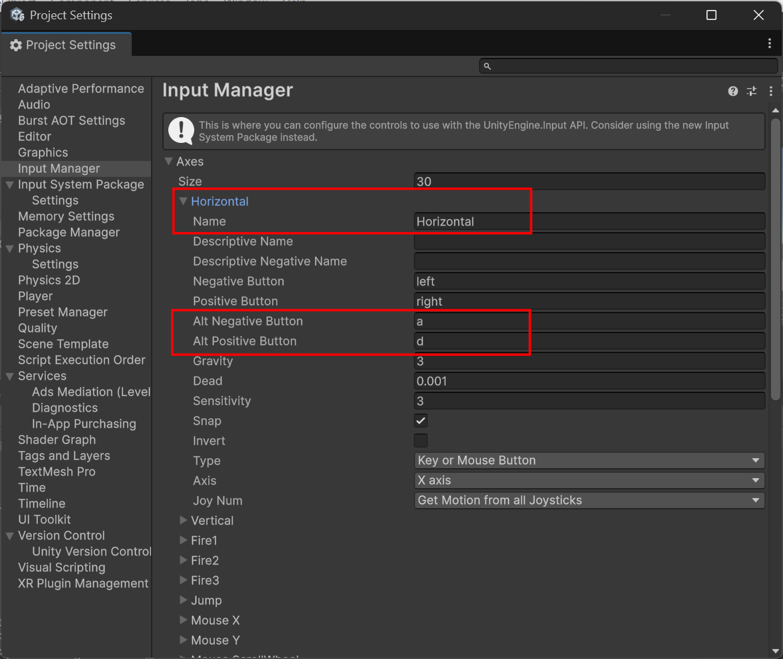Open the Project Settings tab options menu
Screen dimensions: 783x659
(x=769, y=44)
